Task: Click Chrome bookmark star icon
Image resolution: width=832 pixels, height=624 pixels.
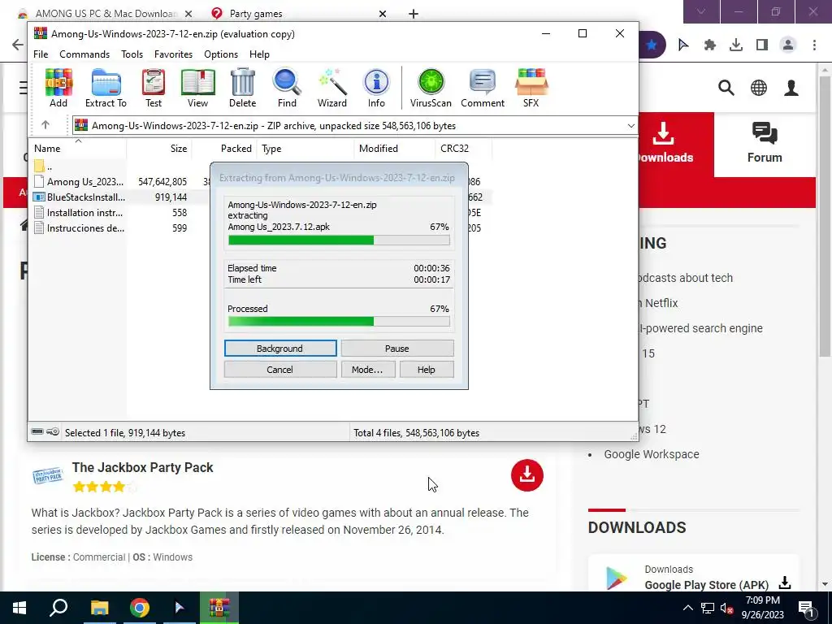Action: [652, 45]
